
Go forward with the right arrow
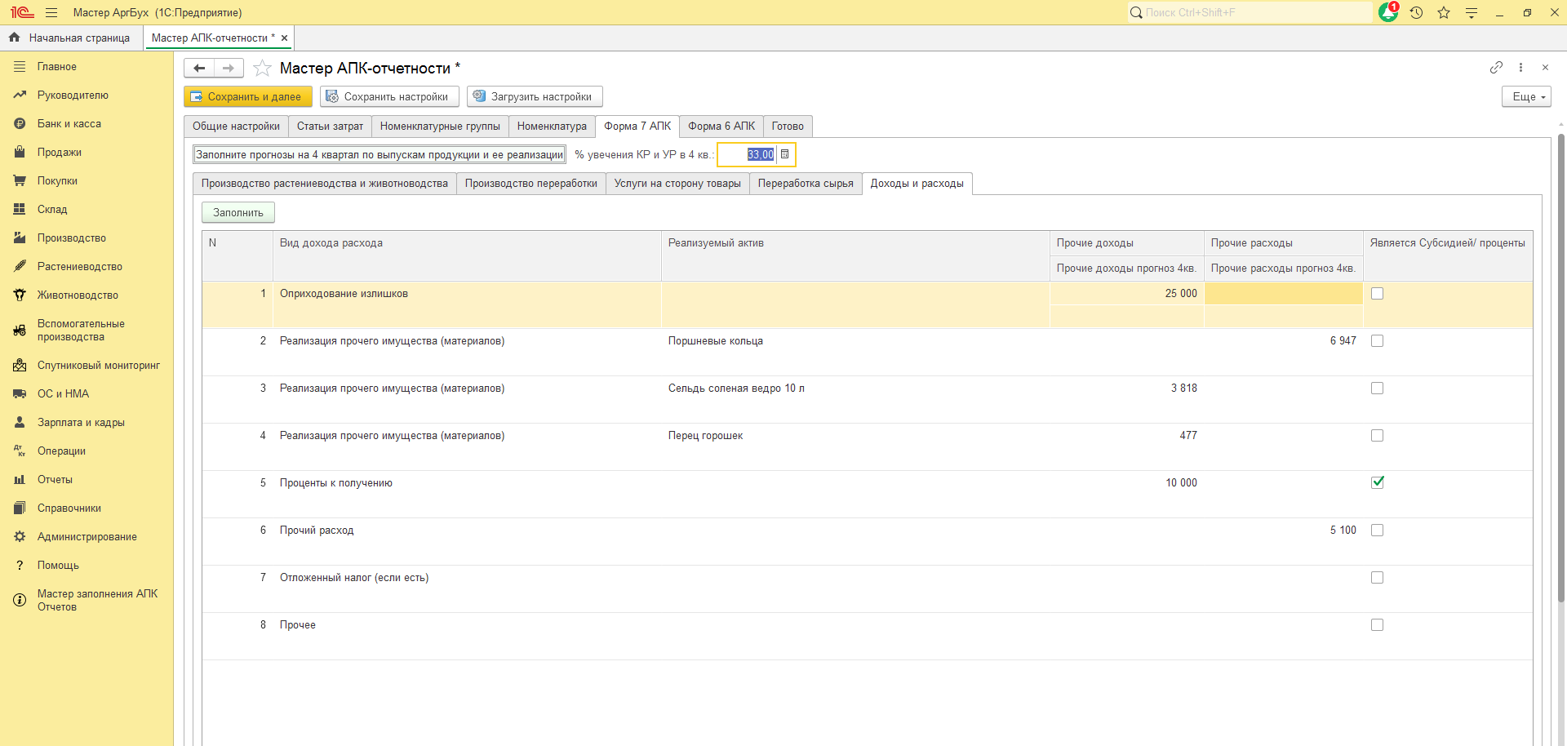[229, 68]
